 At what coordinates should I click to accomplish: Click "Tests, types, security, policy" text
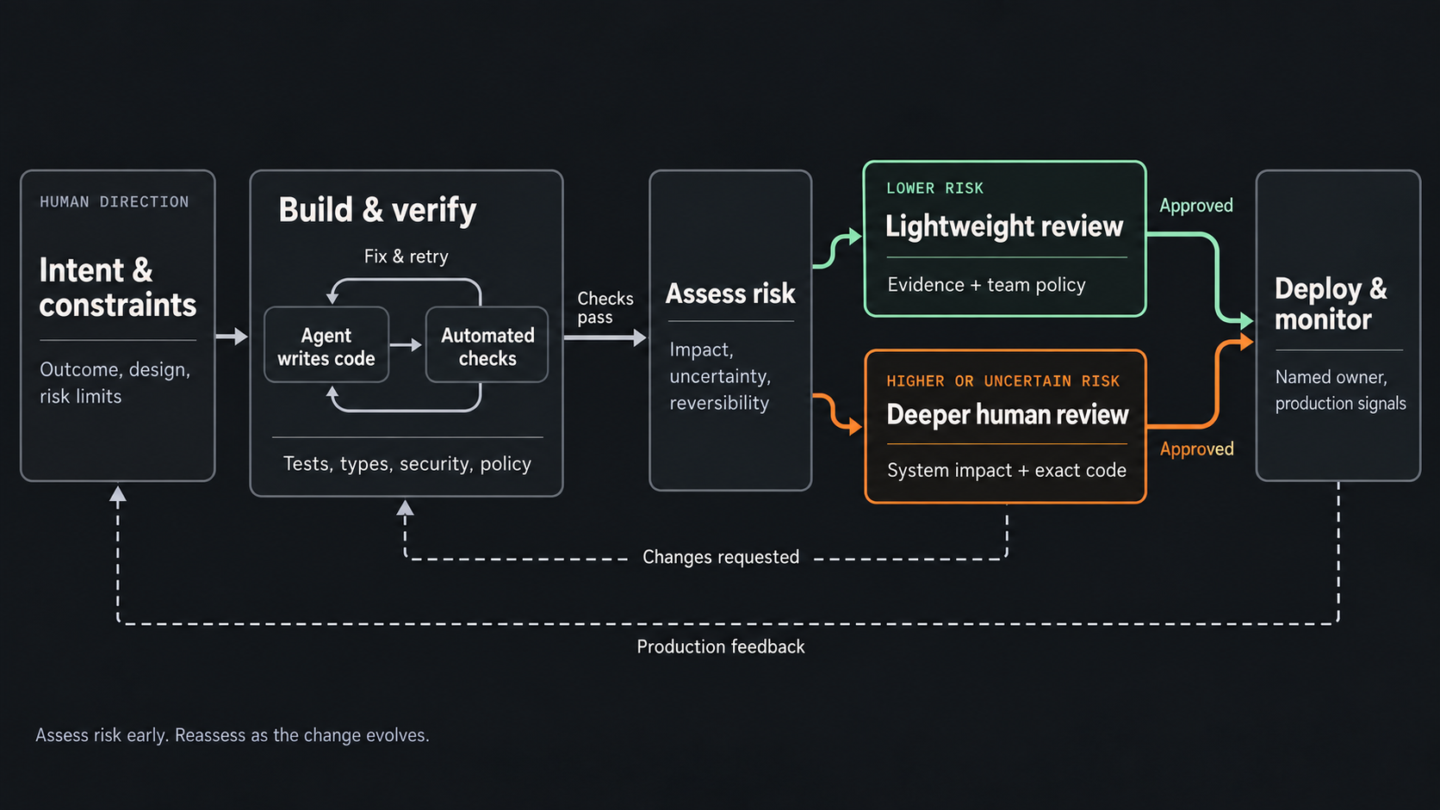[407, 464]
